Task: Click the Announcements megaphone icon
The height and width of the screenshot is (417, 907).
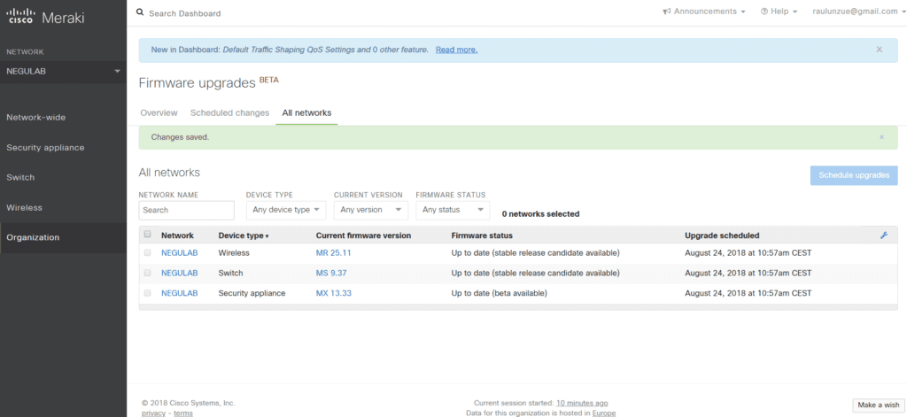Action: (x=667, y=12)
